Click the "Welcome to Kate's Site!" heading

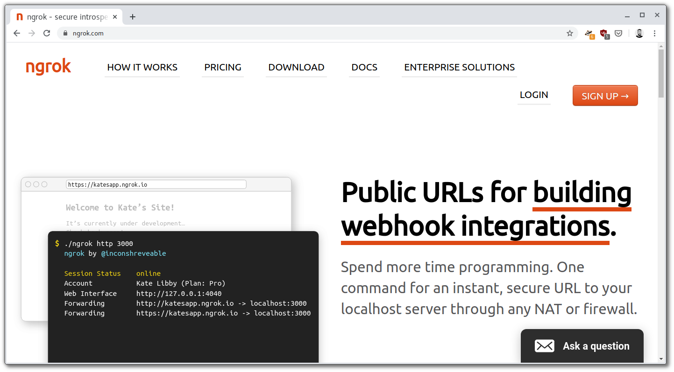[120, 208]
